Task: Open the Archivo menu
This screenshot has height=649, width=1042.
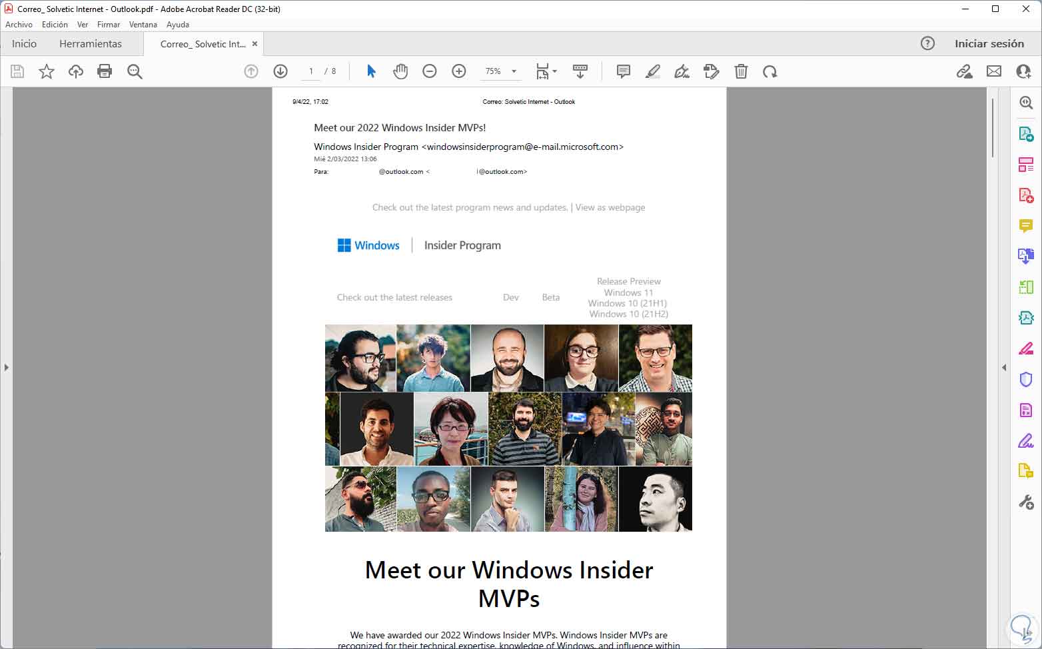Action: (19, 25)
